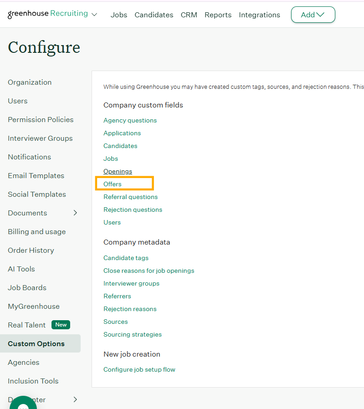The image size is (364, 409).
Task: Open Integrations in the top navigation
Action: 259,15
